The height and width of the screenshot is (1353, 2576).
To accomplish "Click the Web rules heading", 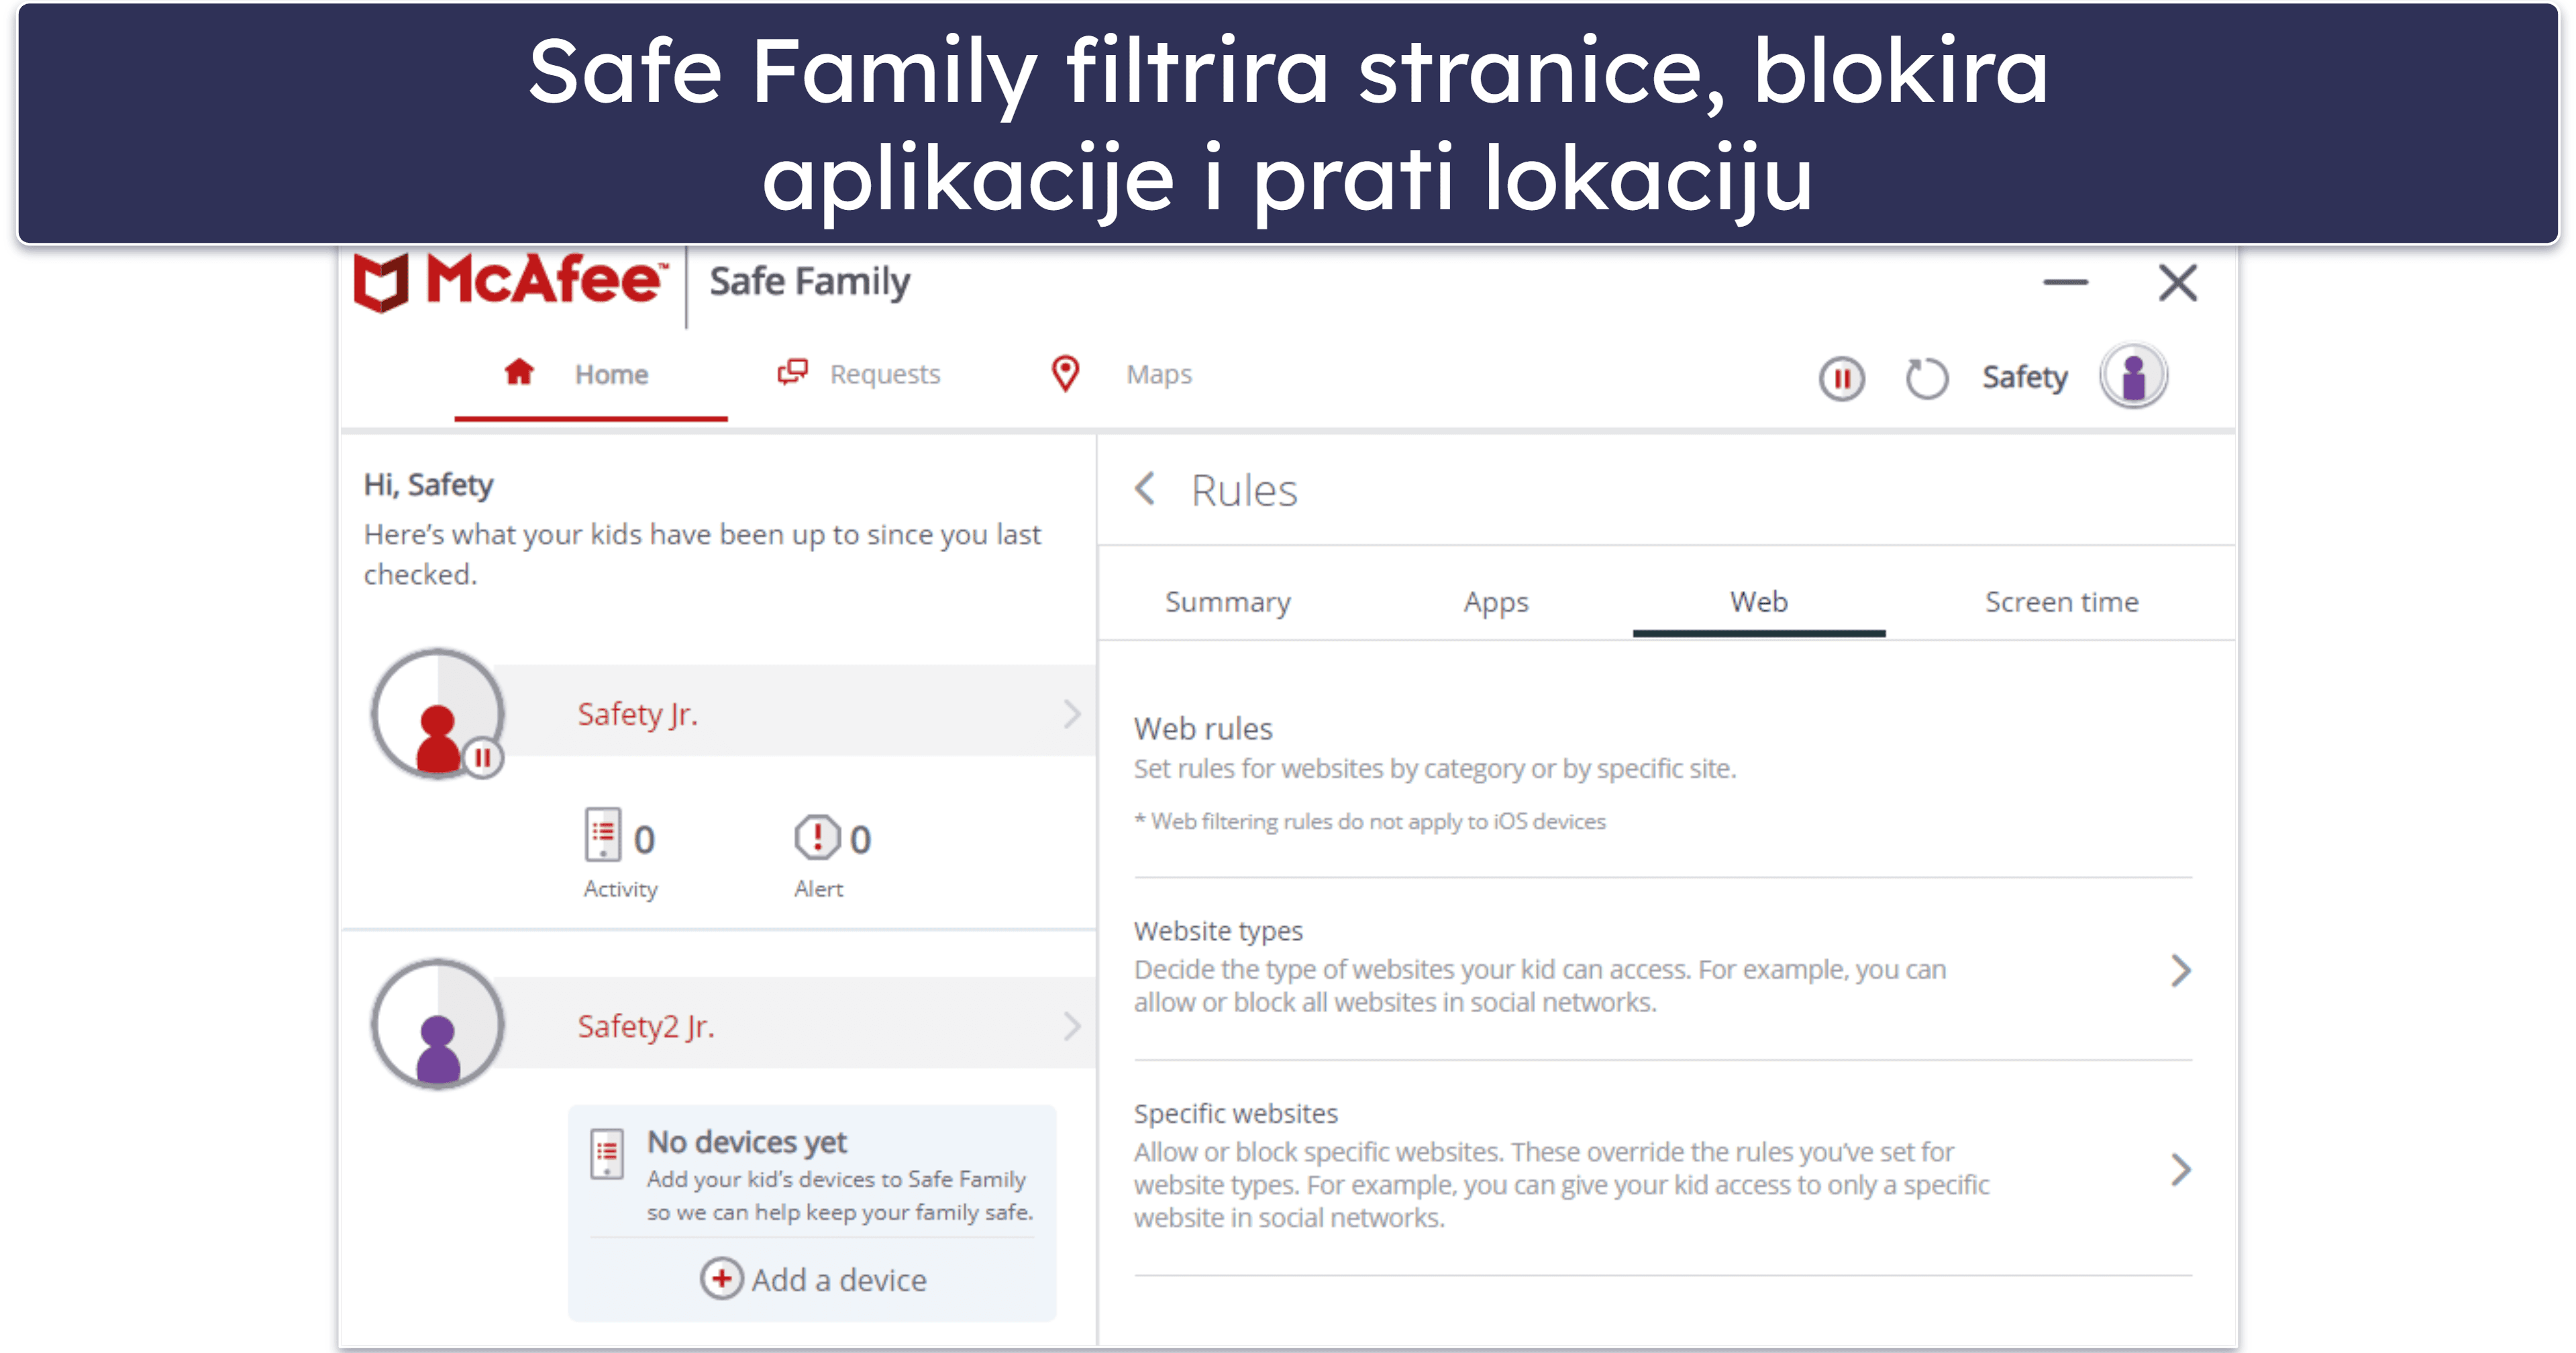I will (1203, 729).
